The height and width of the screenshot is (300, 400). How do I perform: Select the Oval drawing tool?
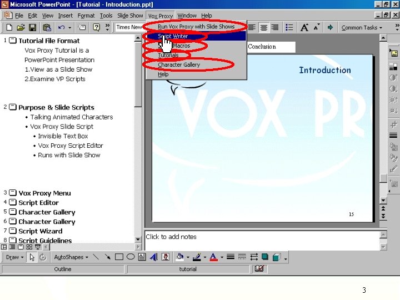click(131, 257)
